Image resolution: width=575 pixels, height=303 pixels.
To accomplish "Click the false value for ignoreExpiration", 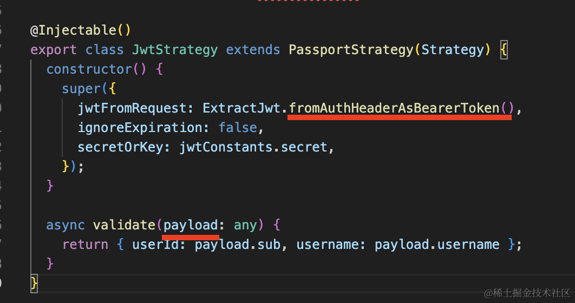I will pos(238,128).
